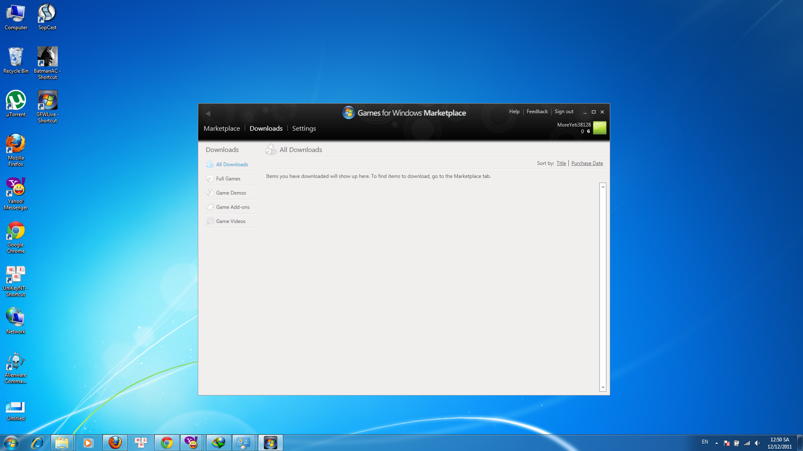
Task: Select the Network desktop icon
Action: point(16,321)
